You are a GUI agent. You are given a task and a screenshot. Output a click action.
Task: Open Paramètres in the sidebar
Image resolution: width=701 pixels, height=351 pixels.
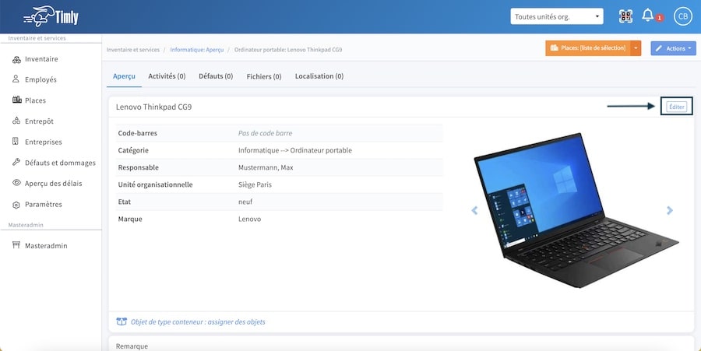44,205
